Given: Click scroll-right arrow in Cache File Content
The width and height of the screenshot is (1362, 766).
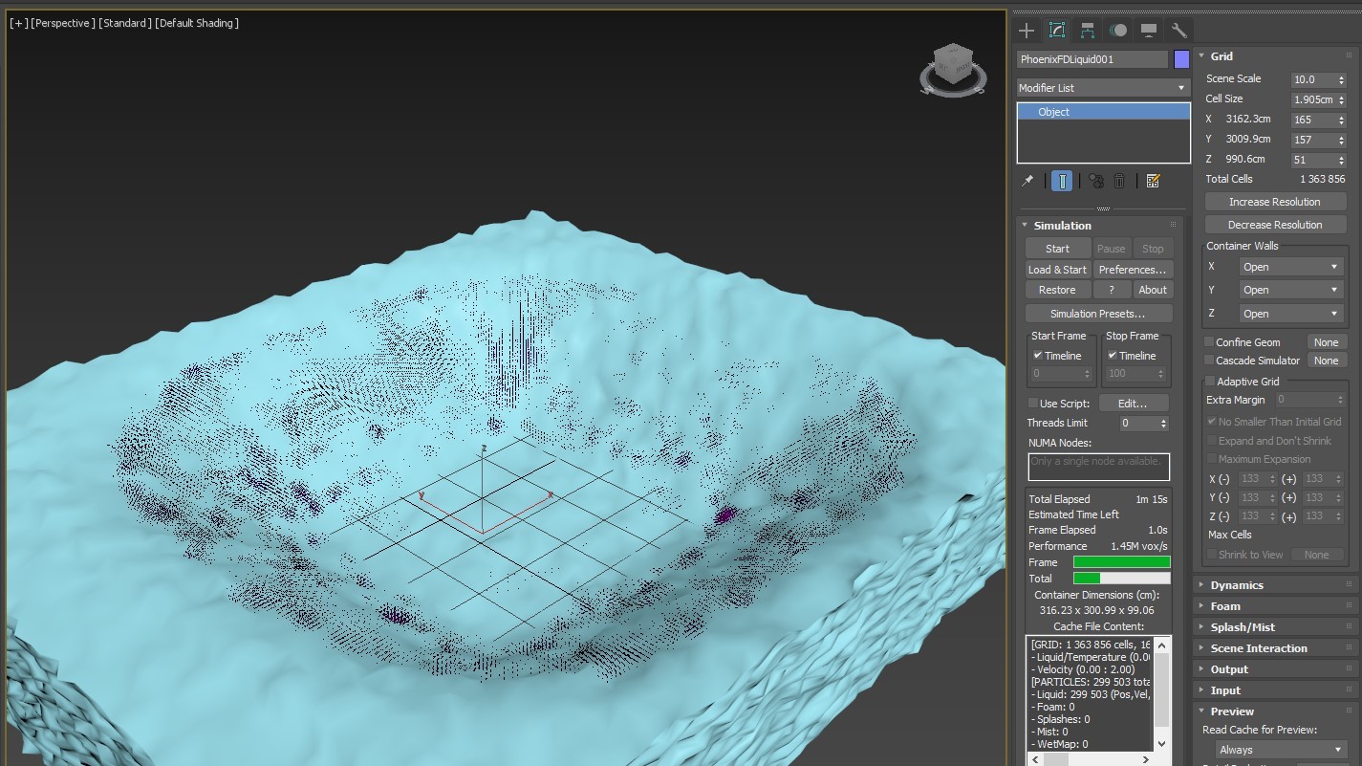Looking at the screenshot, I should [1147, 759].
